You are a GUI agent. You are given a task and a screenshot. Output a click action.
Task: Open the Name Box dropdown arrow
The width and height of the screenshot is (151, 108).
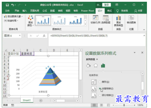[20, 36]
